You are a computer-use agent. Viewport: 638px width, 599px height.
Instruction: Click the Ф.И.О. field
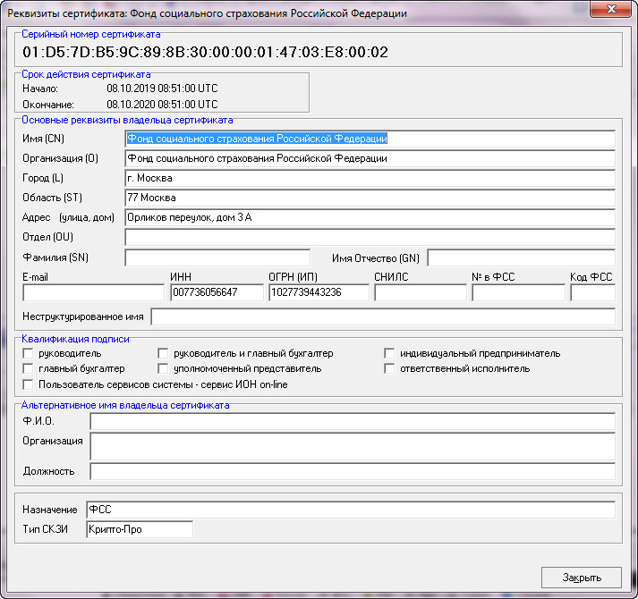[x=353, y=421]
